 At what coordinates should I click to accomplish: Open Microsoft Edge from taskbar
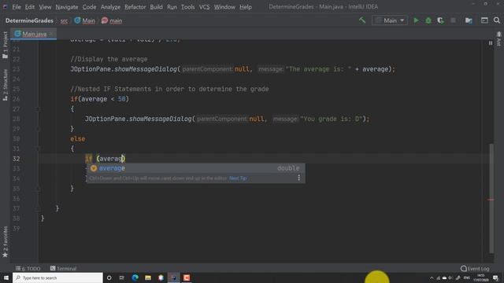pyautogui.click(x=135, y=277)
